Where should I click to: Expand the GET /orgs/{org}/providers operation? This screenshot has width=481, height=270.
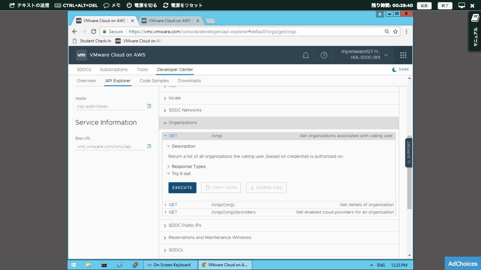point(279,212)
